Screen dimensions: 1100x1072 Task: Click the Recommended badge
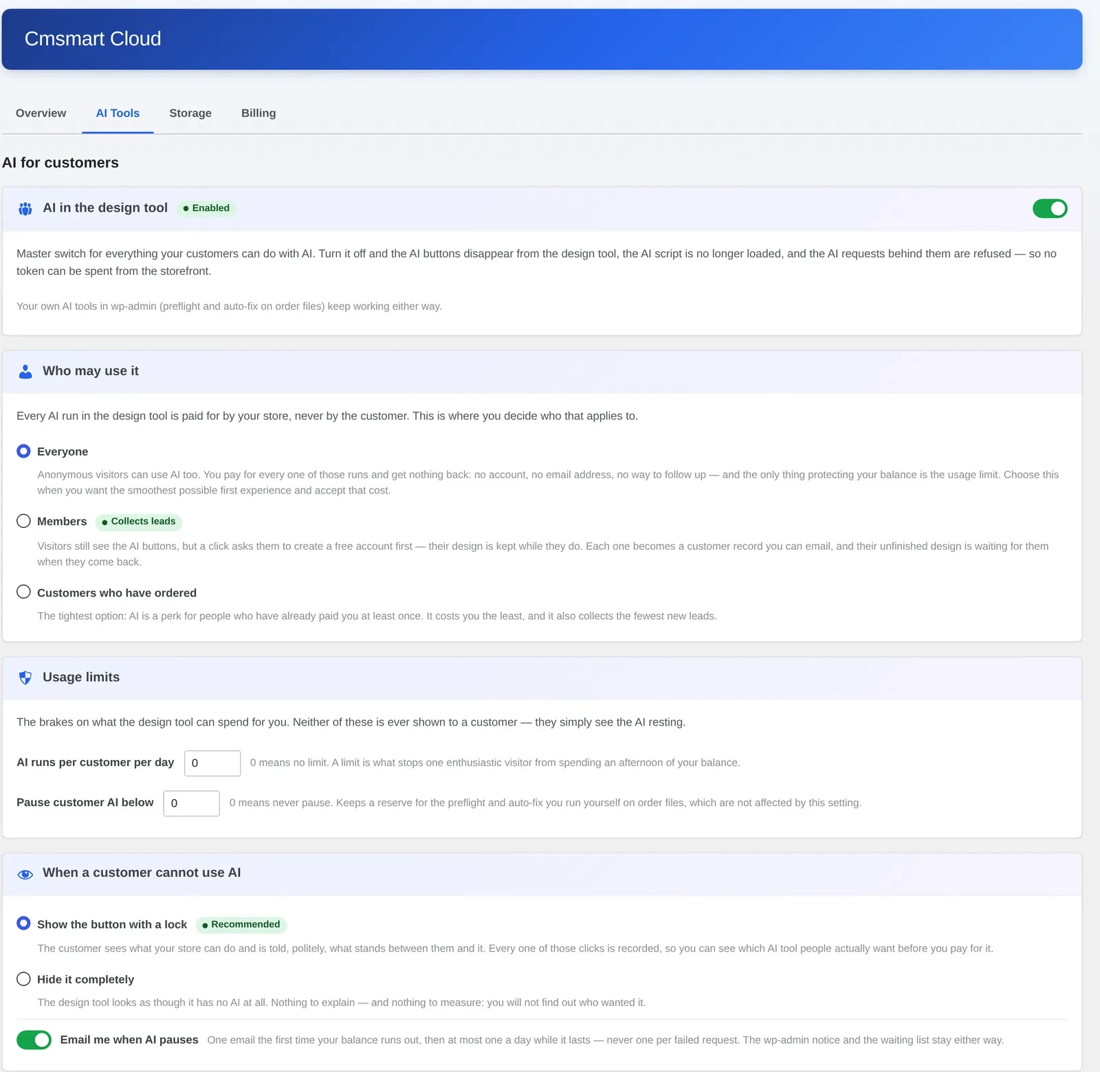[241, 924]
